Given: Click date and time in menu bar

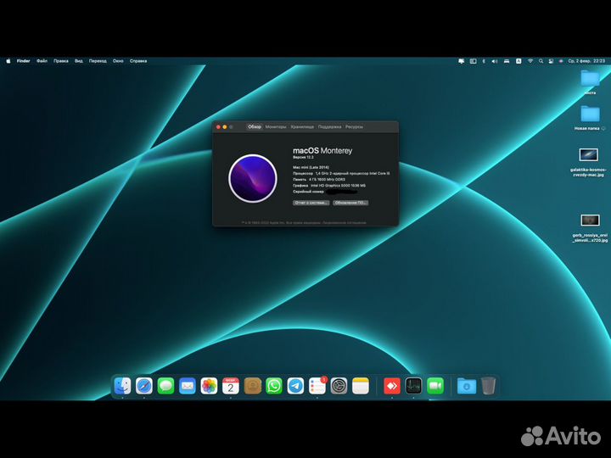Looking at the screenshot, I should 586,61.
